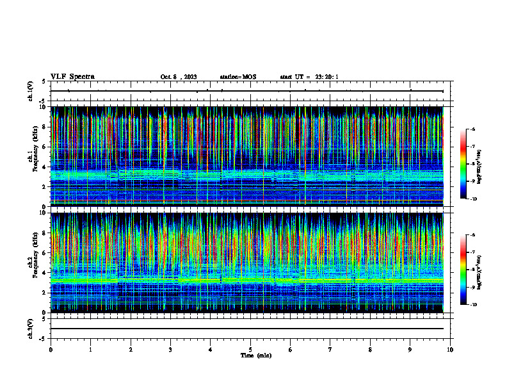Click ch.1 colorbar tick "-6"
The width and height of the screenshot is (507, 392).
click(472, 129)
